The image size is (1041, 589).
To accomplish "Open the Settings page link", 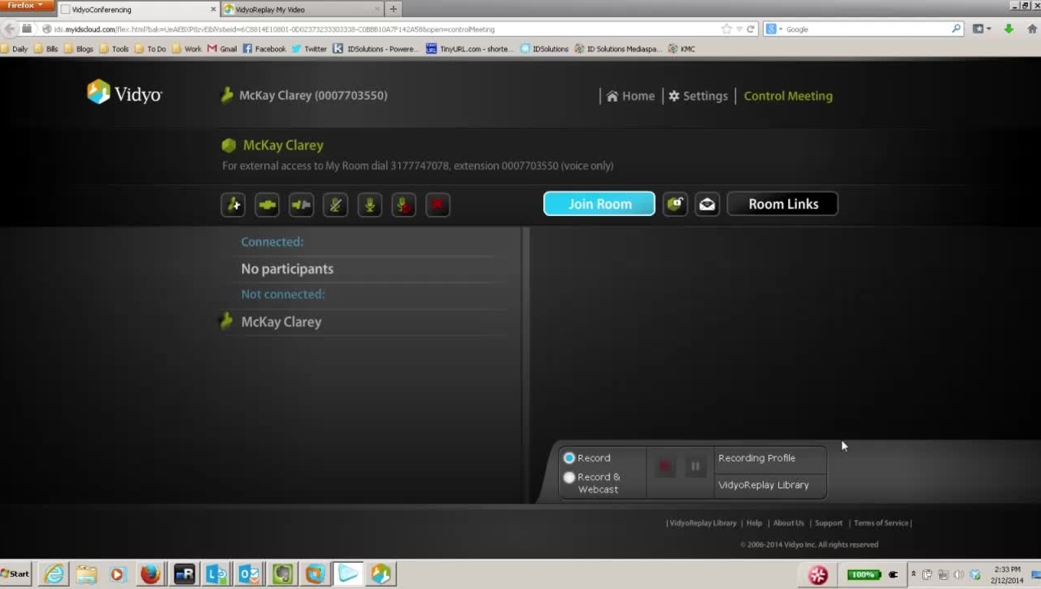I will click(x=705, y=96).
